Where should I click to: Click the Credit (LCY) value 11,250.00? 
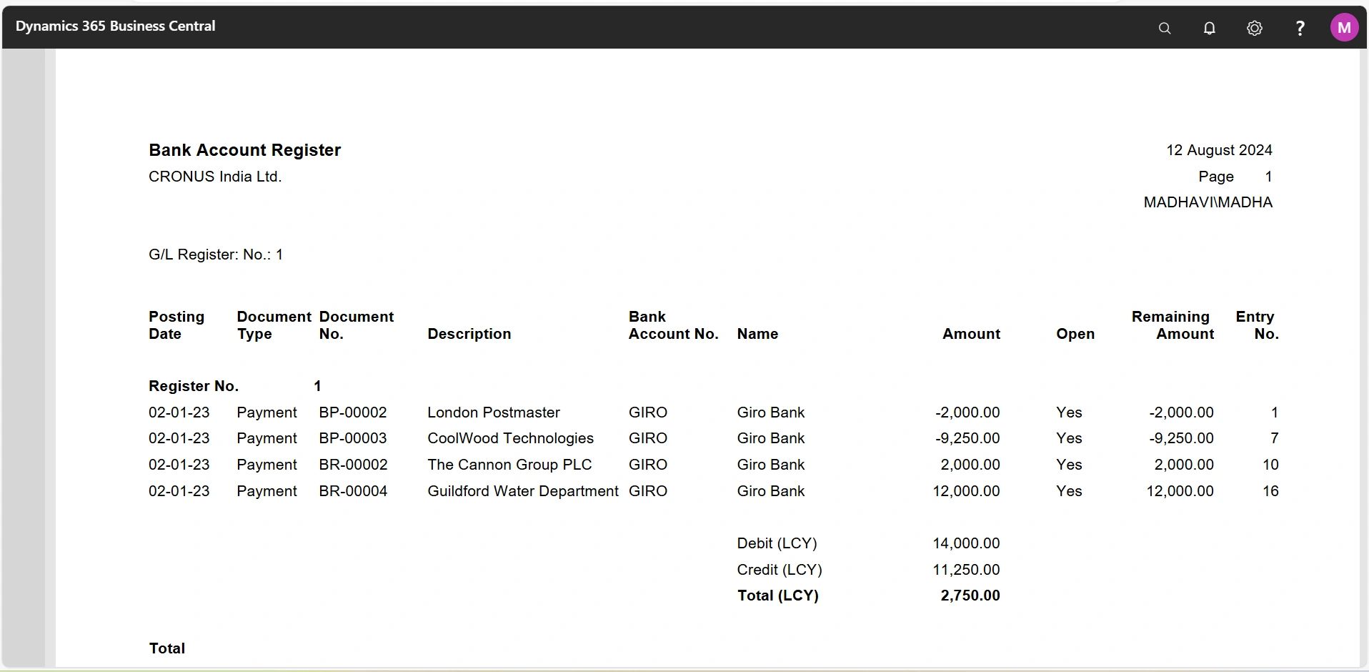tap(966, 570)
